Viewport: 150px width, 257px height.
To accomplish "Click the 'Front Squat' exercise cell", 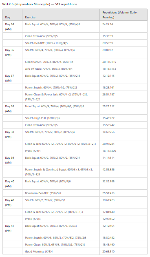I will (61, 109).
